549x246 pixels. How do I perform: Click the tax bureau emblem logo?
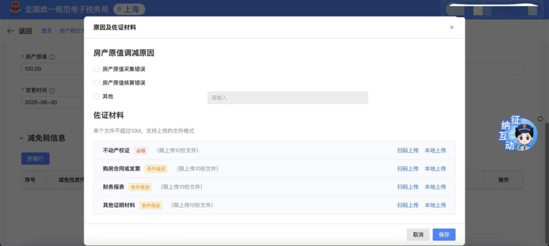(12, 9)
